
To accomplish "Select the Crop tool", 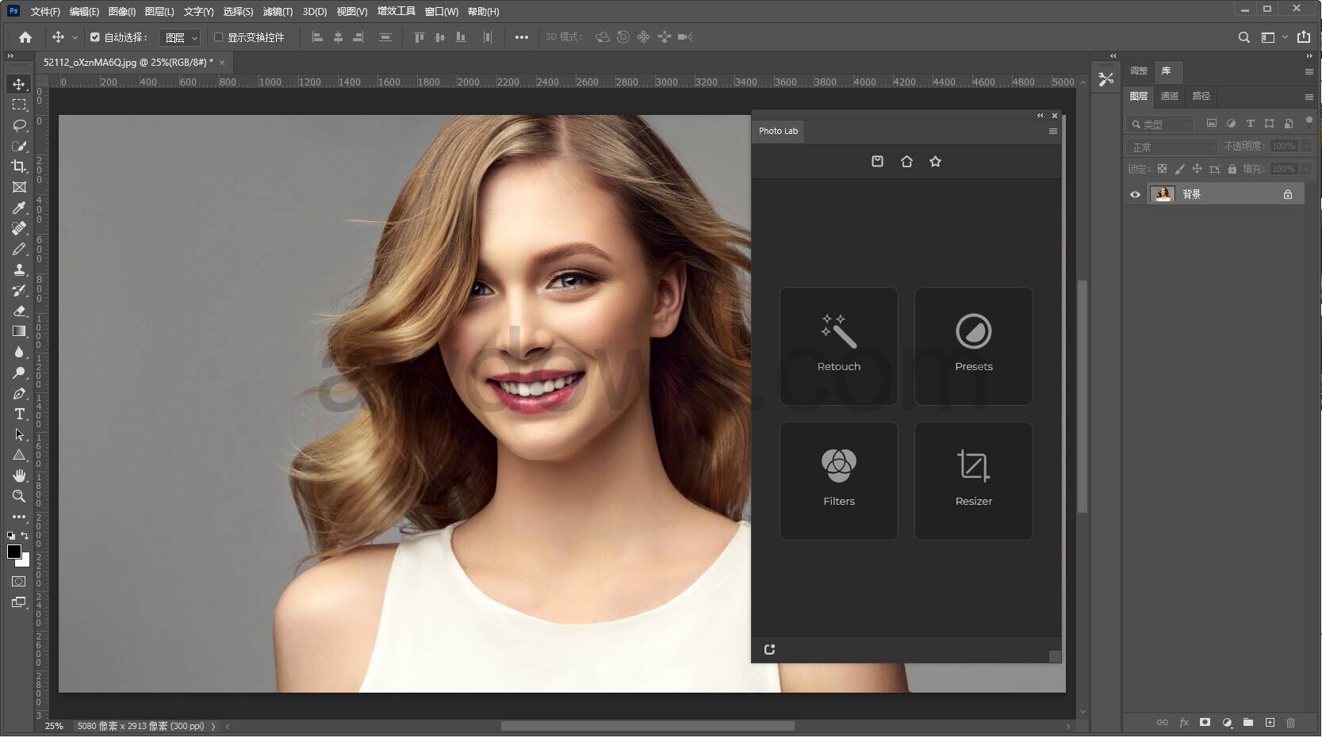I will coord(19,166).
